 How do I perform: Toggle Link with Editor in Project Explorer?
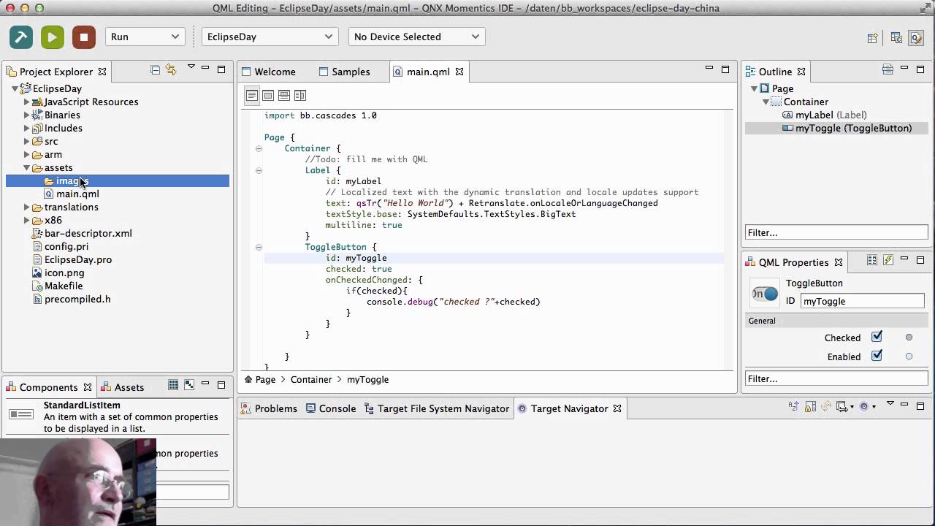[171, 70]
